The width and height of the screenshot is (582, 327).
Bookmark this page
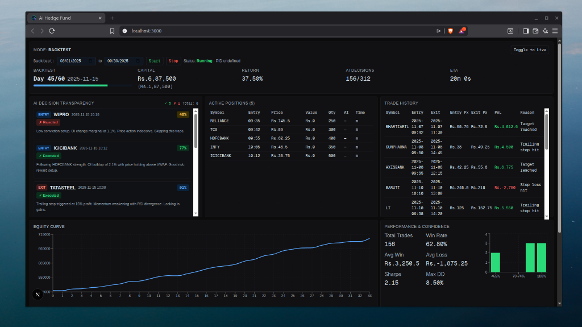point(112,31)
